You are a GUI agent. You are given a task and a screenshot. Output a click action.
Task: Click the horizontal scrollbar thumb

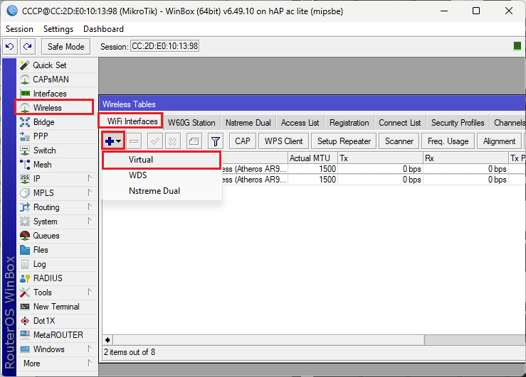click(x=269, y=340)
